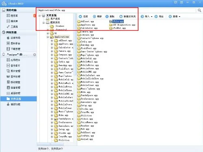Click the tree panel vertical scrollbar
Viewport: 203px width, 152px height.
click(75, 45)
